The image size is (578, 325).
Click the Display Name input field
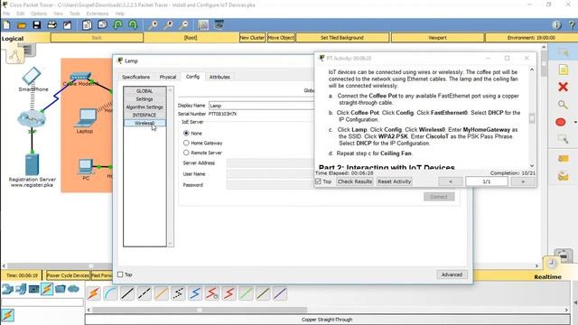(x=262, y=106)
